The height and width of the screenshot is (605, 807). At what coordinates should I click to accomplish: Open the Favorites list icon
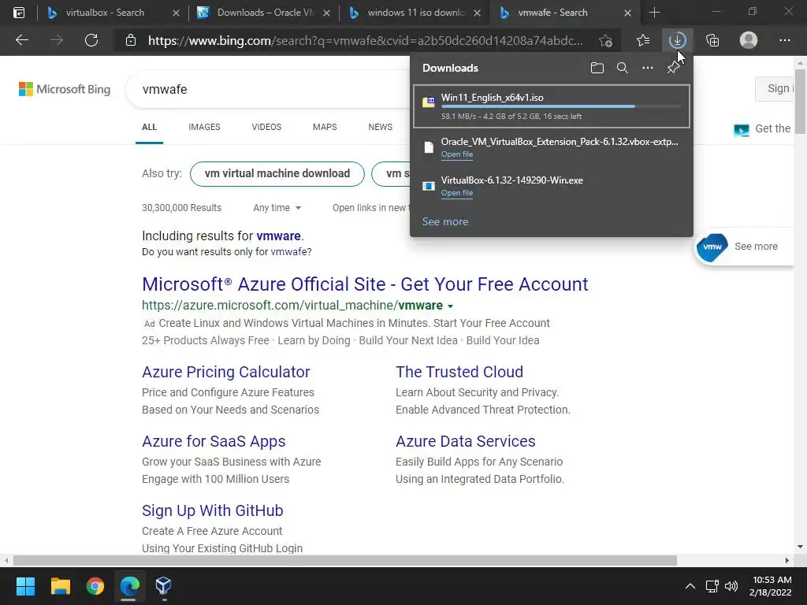(x=643, y=40)
